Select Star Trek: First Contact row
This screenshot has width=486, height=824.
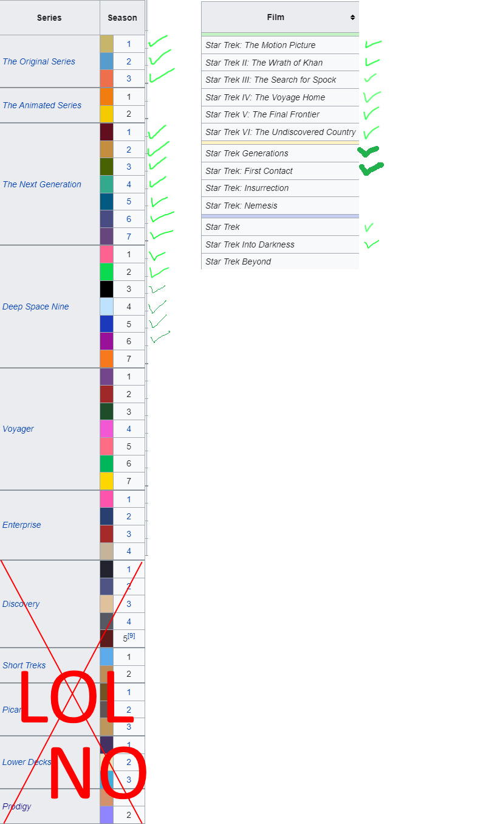(280, 171)
